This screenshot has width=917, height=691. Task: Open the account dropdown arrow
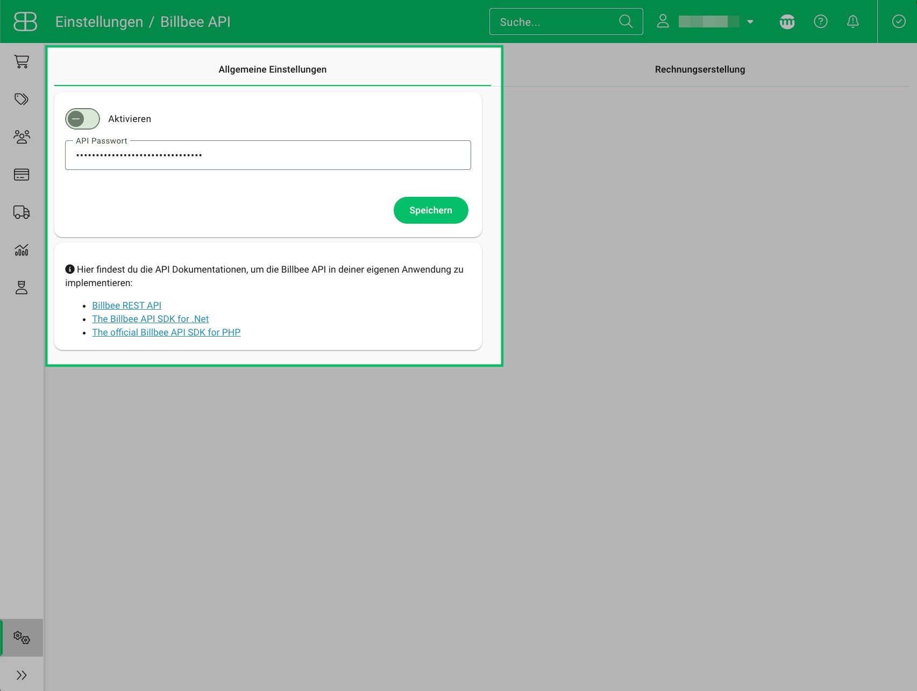(750, 22)
